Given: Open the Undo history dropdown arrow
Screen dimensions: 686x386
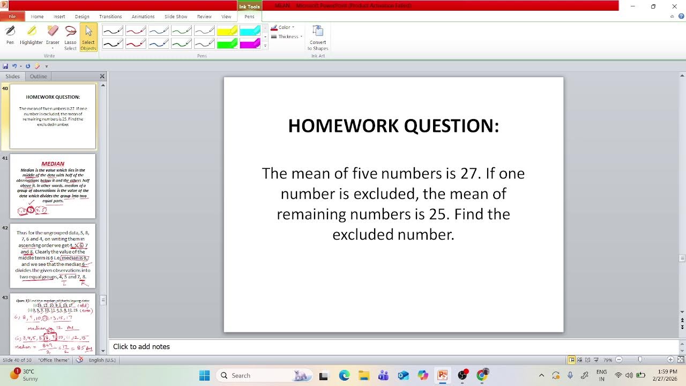Looking at the screenshot, I should [21, 66].
